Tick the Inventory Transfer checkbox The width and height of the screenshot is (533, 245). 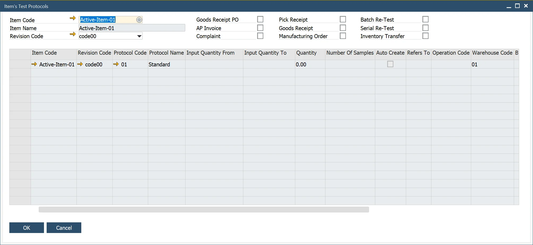[425, 36]
